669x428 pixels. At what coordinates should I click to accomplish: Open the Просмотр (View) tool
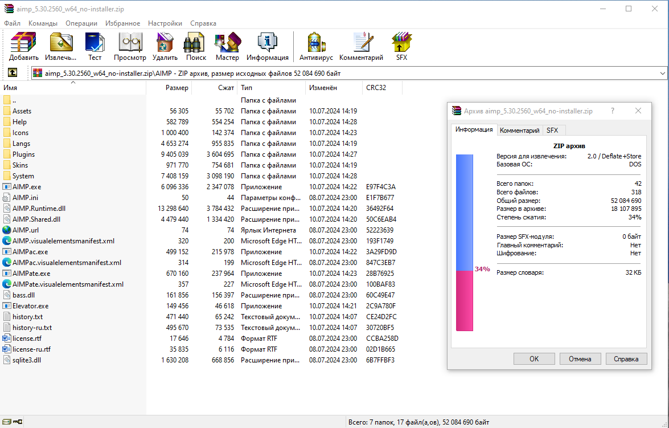(130, 42)
